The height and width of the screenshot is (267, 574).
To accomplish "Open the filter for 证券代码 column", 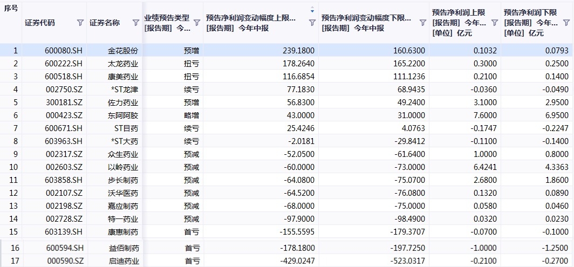I will point(80,23).
